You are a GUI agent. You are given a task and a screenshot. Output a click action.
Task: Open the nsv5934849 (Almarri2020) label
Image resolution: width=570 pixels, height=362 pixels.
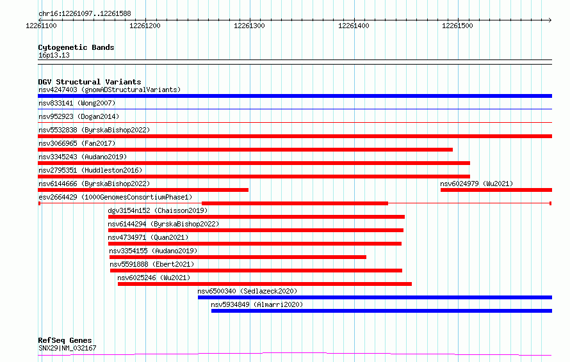click(257, 304)
